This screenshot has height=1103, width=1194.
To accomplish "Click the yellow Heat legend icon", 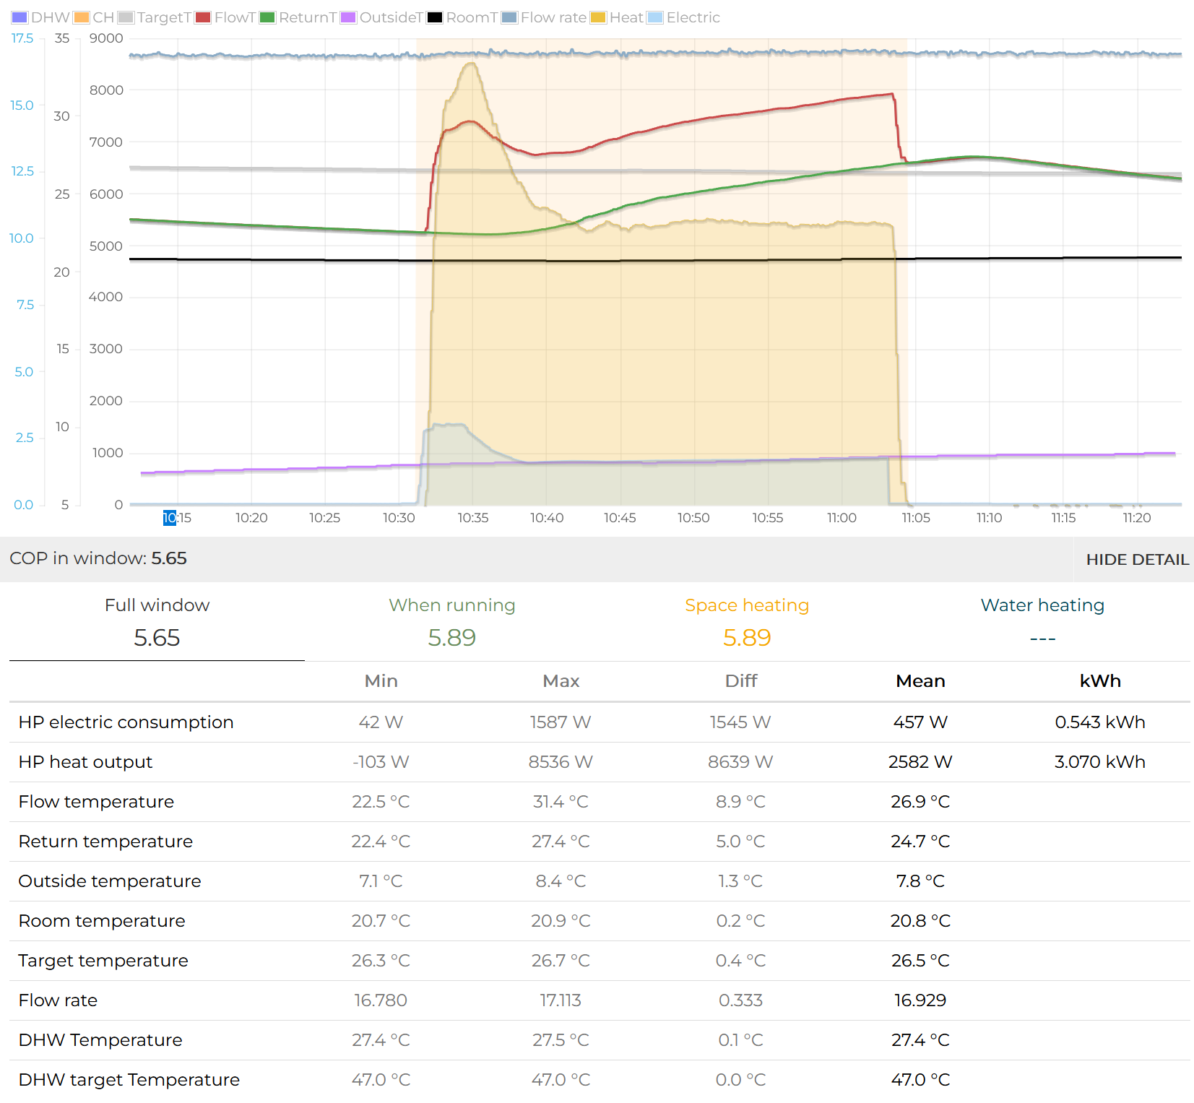I will point(598,17).
